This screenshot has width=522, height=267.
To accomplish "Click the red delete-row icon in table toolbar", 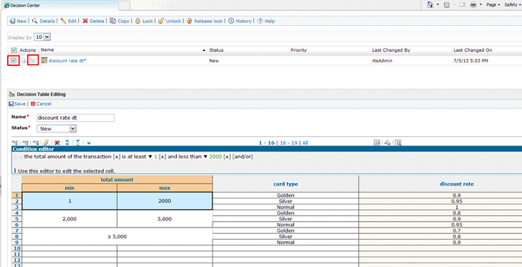I will coord(57,143).
